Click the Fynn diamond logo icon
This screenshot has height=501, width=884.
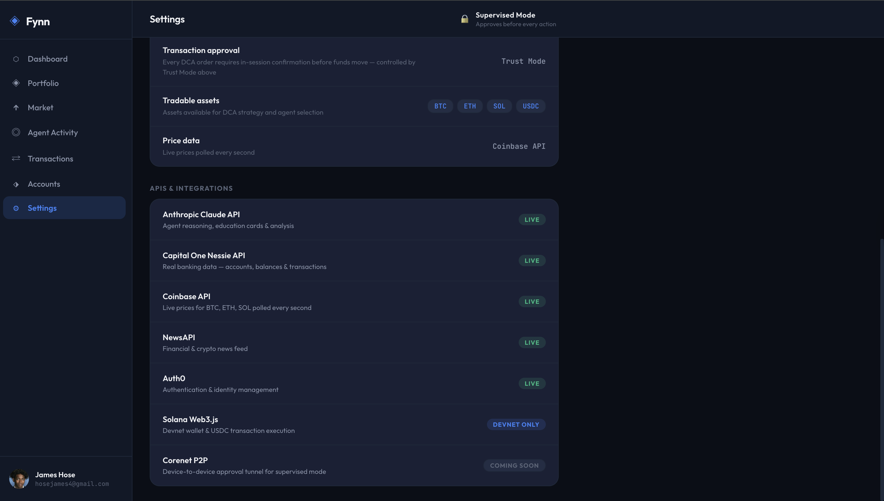tap(15, 21)
